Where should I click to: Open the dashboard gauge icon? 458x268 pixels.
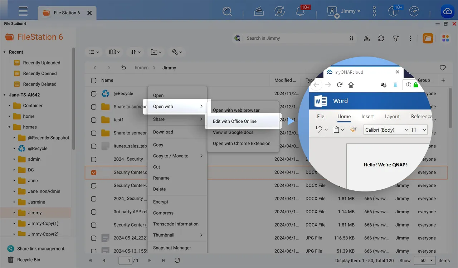point(414,11)
